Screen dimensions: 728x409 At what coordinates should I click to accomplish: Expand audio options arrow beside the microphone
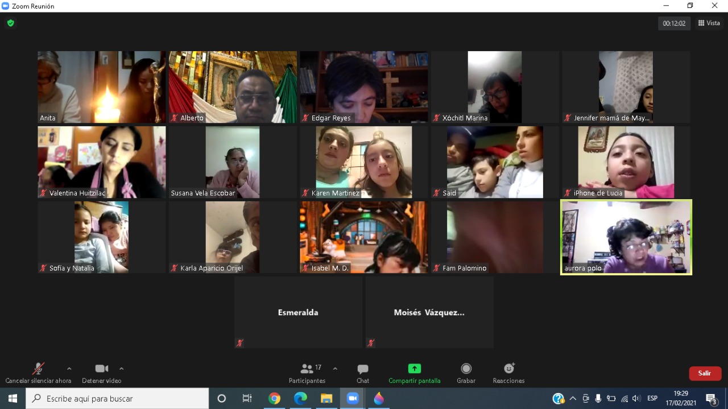click(69, 369)
